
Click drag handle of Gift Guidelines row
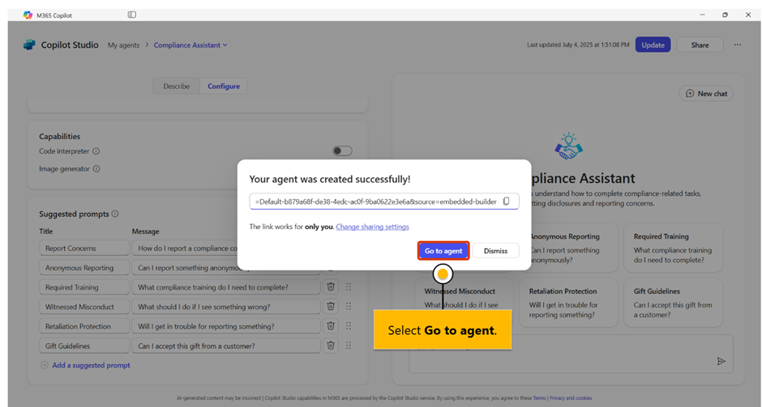point(349,346)
